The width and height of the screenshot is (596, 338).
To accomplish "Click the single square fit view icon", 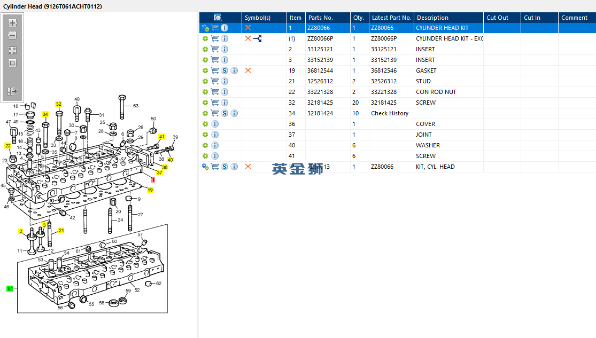I will click(x=12, y=63).
